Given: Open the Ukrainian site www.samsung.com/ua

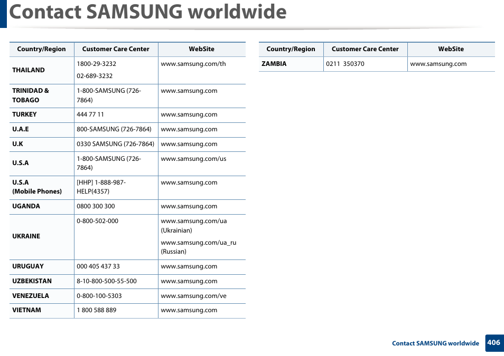Looking at the screenshot, I should tap(194, 221).
